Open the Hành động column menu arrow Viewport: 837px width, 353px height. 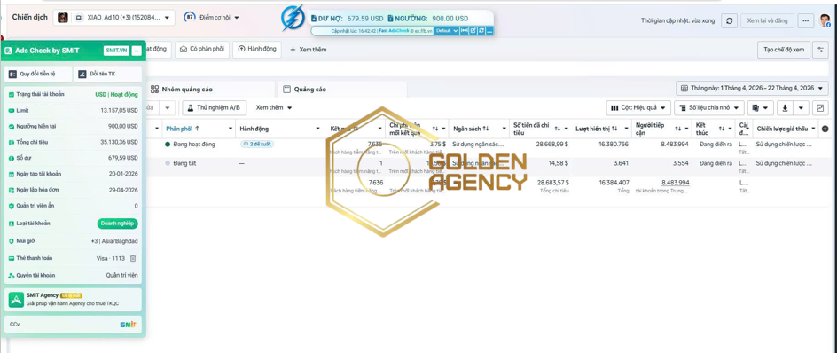tap(317, 129)
